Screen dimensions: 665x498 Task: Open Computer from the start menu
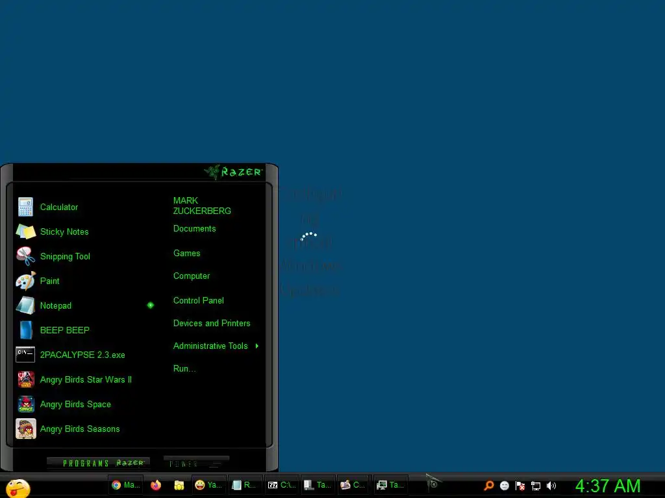click(x=192, y=276)
